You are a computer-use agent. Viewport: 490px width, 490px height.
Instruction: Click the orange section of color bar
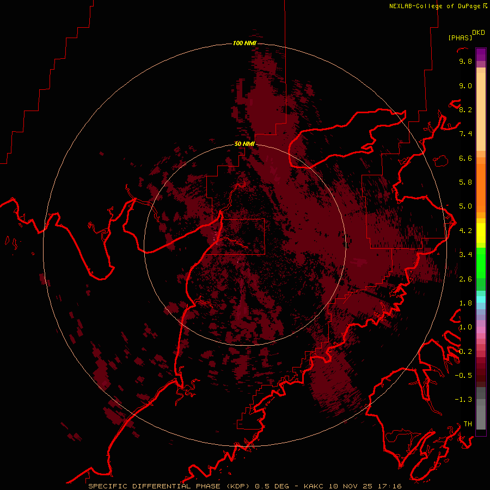coord(481,187)
